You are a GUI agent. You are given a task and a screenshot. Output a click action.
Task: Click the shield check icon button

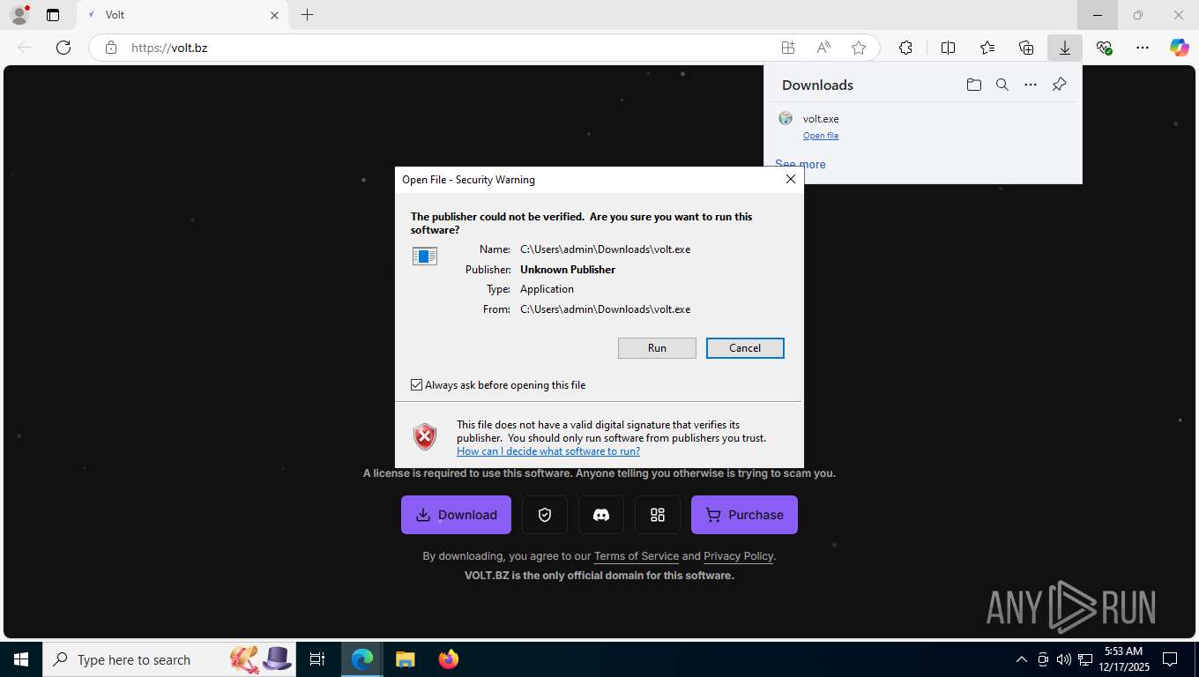(x=545, y=515)
